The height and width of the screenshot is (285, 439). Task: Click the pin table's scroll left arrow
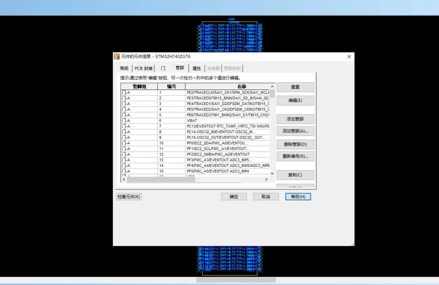pos(124,179)
